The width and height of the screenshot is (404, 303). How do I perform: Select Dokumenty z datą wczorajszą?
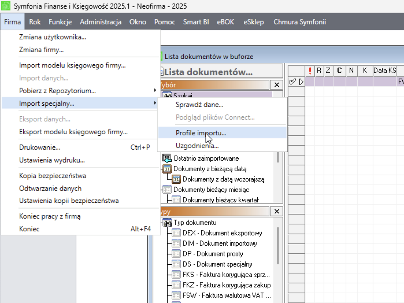[x=224, y=180]
